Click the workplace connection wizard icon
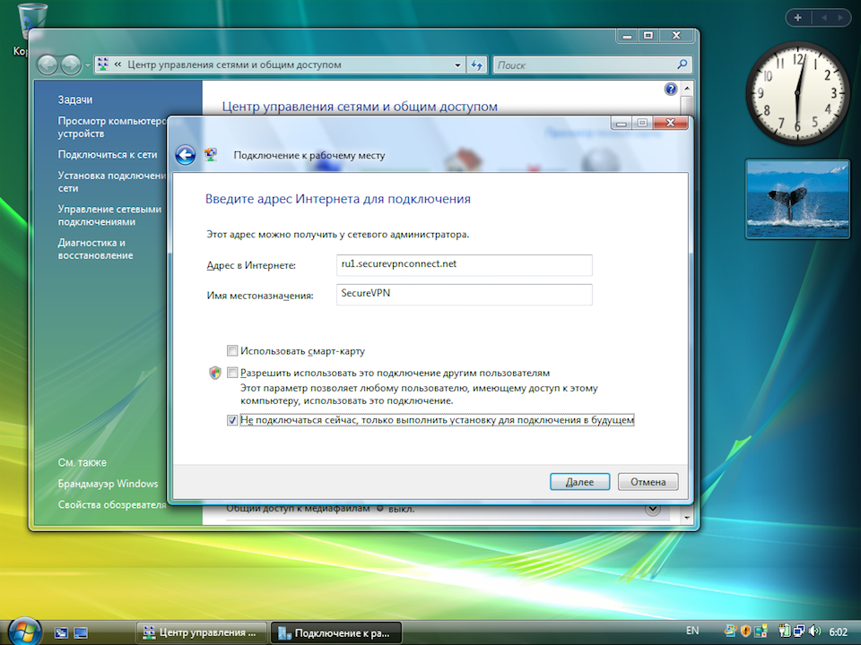Image resolution: width=861 pixels, height=645 pixels. click(210, 155)
